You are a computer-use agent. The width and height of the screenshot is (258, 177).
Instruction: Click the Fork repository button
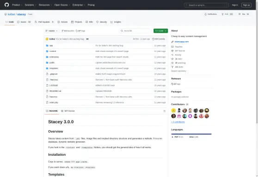[227, 14]
